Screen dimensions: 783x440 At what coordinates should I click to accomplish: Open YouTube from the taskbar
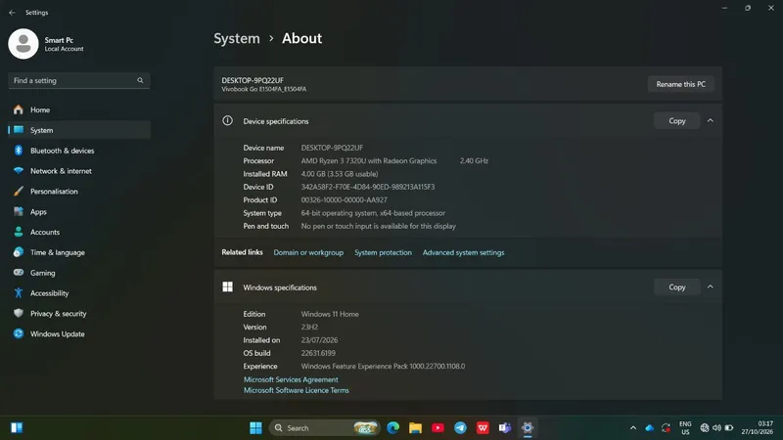tap(438, 428)
